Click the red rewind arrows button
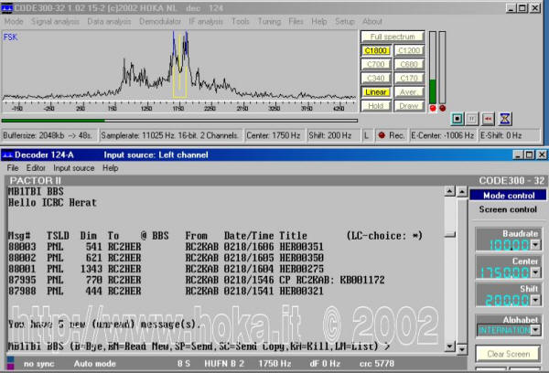 [488, 119]
